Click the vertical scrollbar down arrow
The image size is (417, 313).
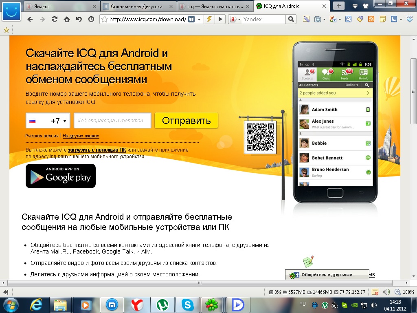(414, 276)
